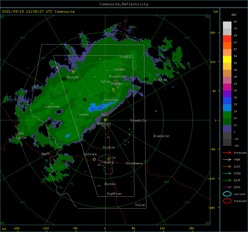Click the Stettler city label
This screenshot has height=232, width=248.
(161, 80)
